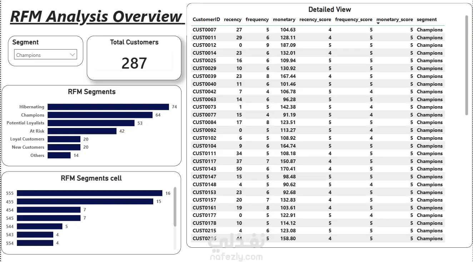Click the 455 bar in Segments cell chart
This screenshot has width=473, height=262.
[85, 202]
